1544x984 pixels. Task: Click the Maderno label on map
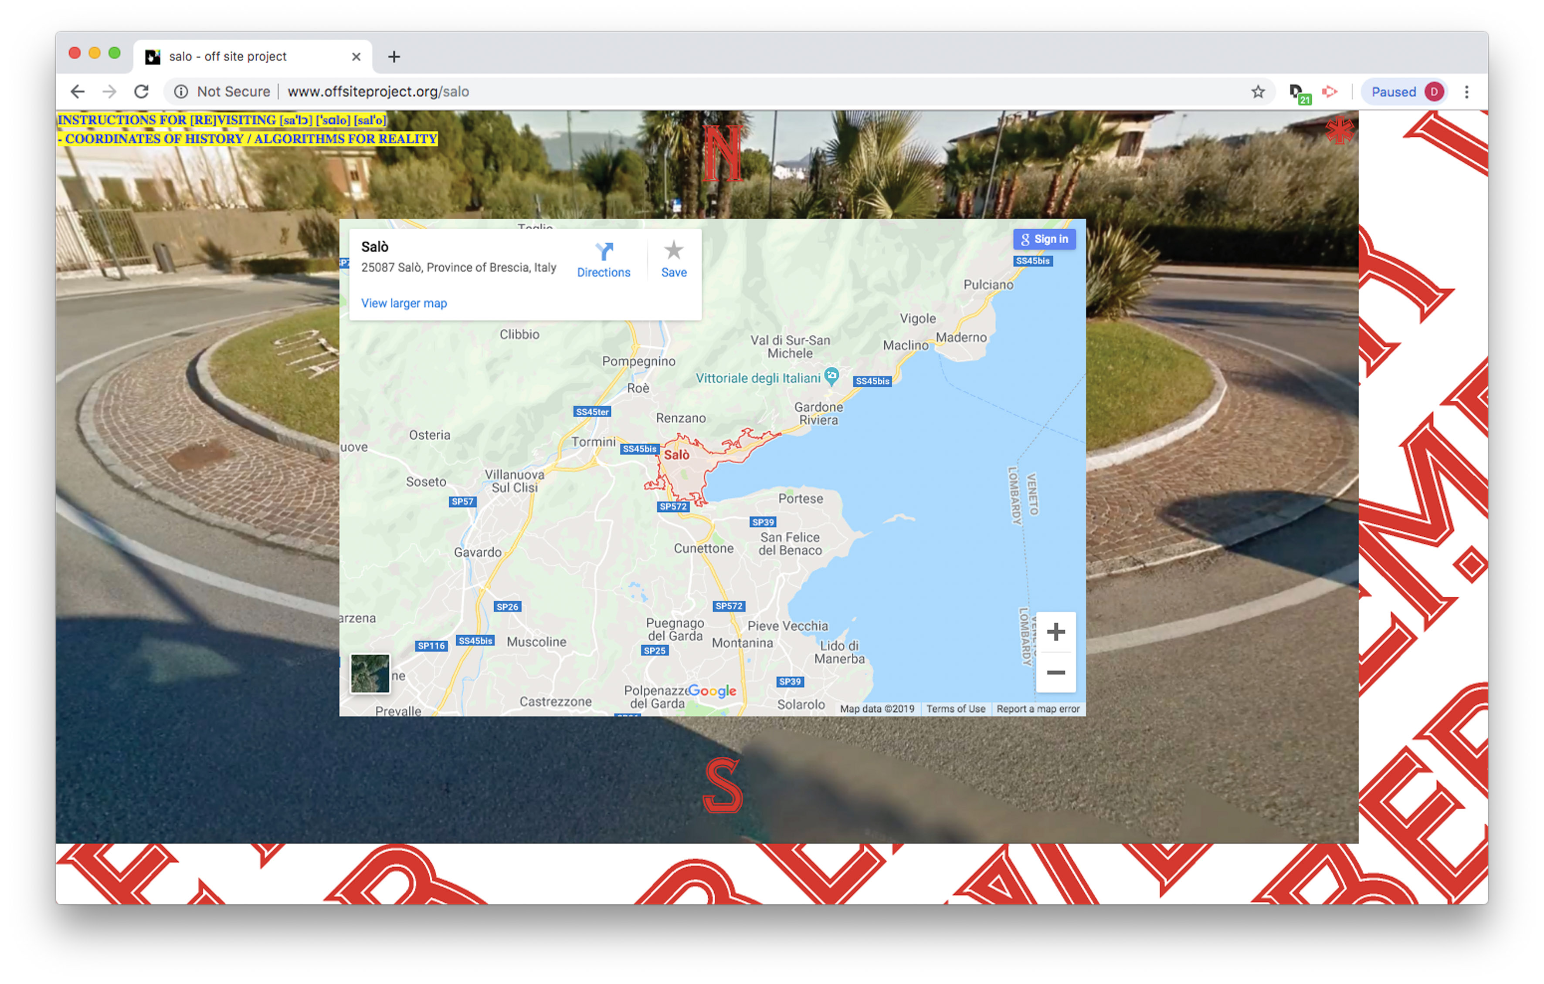[x=961, y=337]
